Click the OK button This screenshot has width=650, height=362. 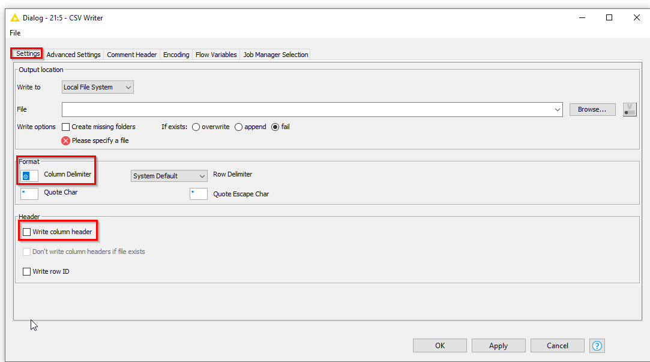point(440,345)
